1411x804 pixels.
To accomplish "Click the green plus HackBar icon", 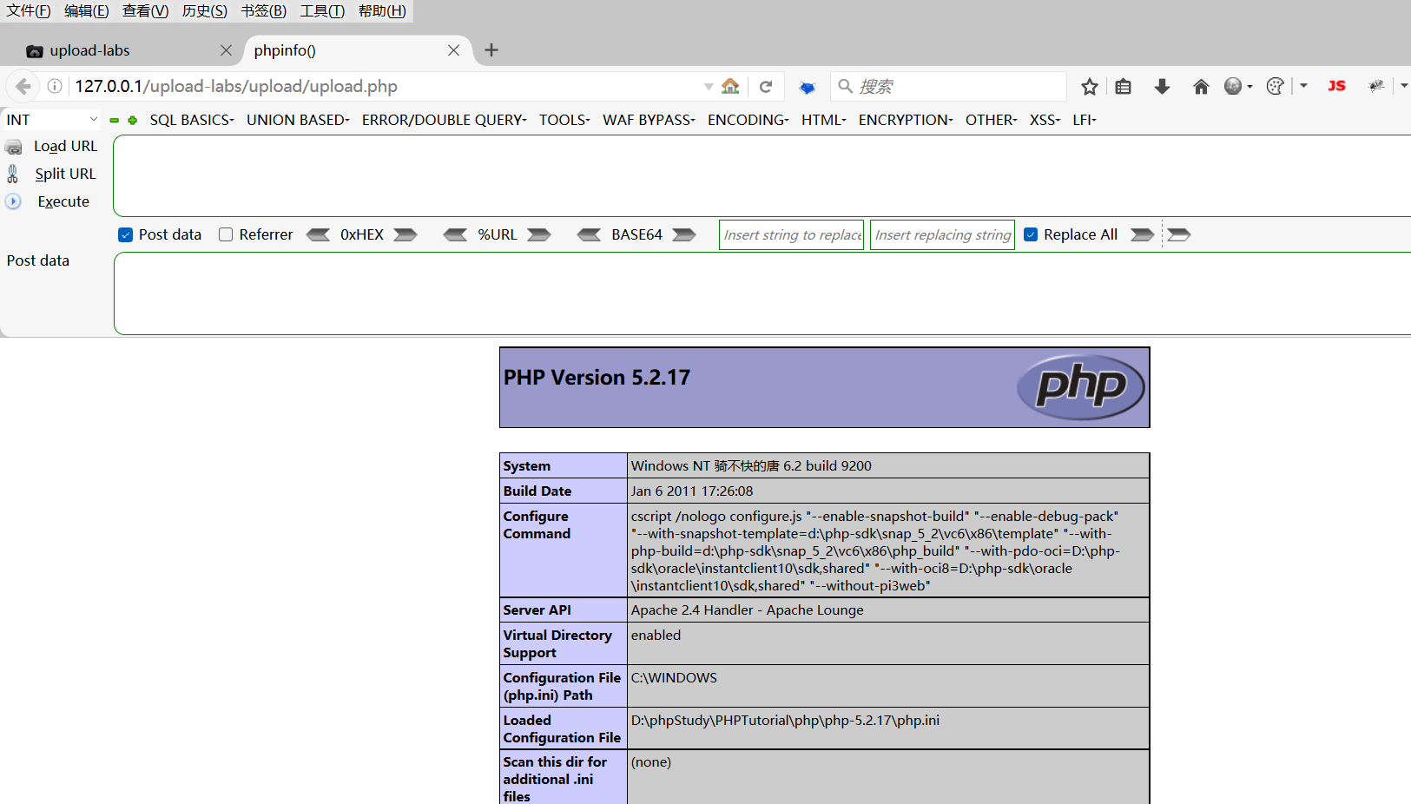I will click(x=133, y=121).
